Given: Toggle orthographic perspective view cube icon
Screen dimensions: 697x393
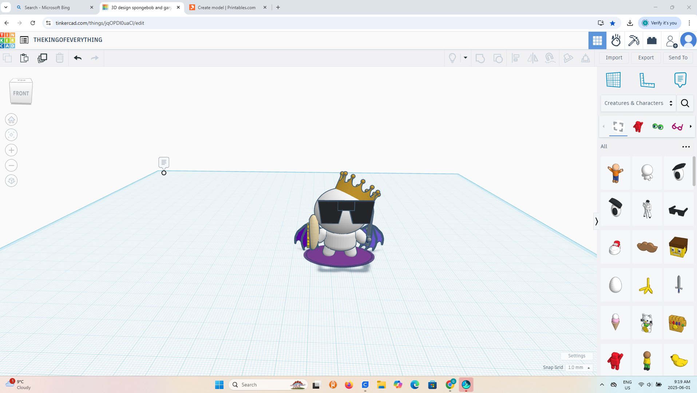Looking at the screenshot, I should [x=11, y=181].
